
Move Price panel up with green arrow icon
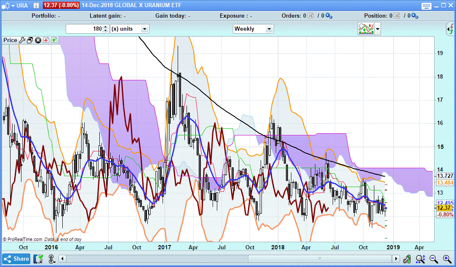click(x=54, y=40)
